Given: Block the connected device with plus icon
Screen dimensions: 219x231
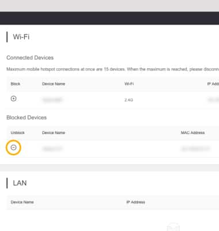Looking at the screenshot, I should coord(13,99).
